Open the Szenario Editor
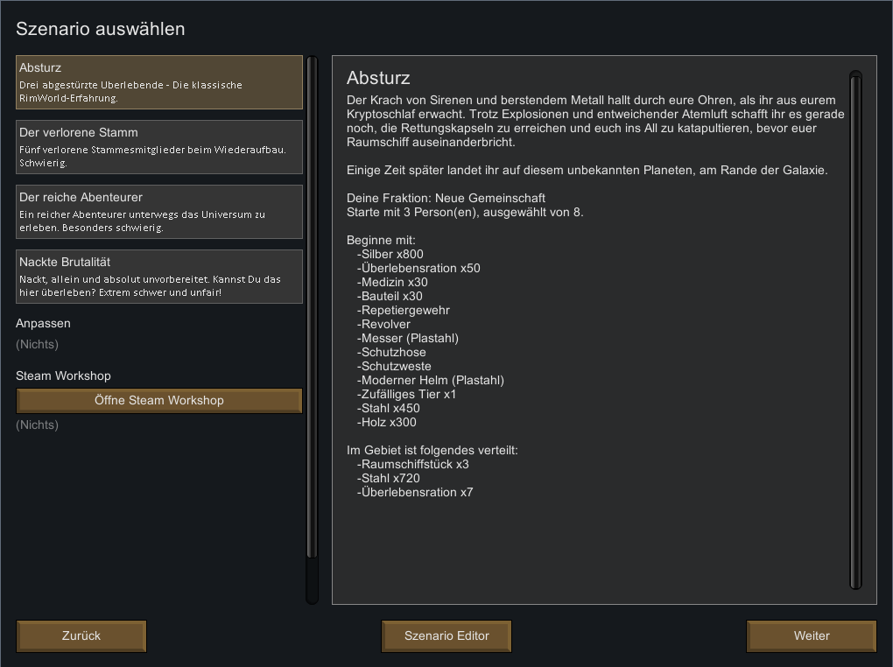Image resolution: width=893 pixels, height=667 pixels. pyautogui.click(x=446, y=635)
